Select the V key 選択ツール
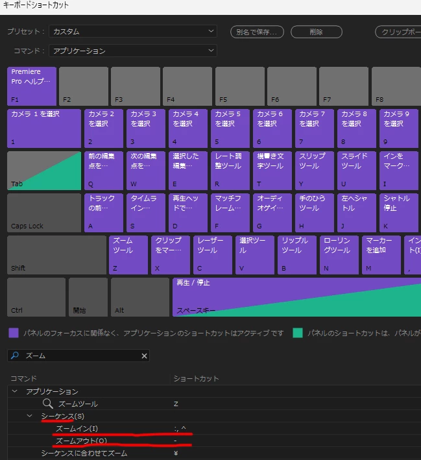 [255, 255]
